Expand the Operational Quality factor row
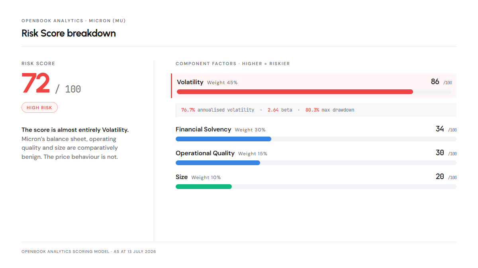The height and width of the screenshot is (268, 478). (x=316, y=157)
